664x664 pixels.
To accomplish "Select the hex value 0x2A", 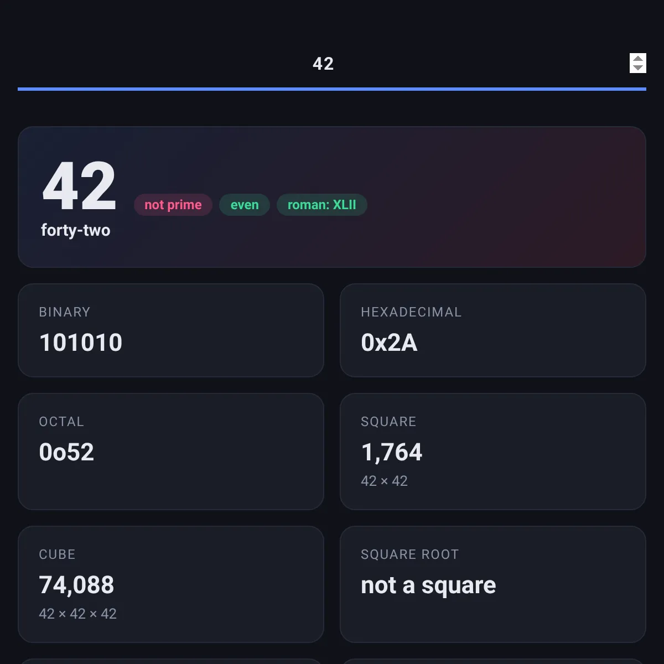I will 389,343.
